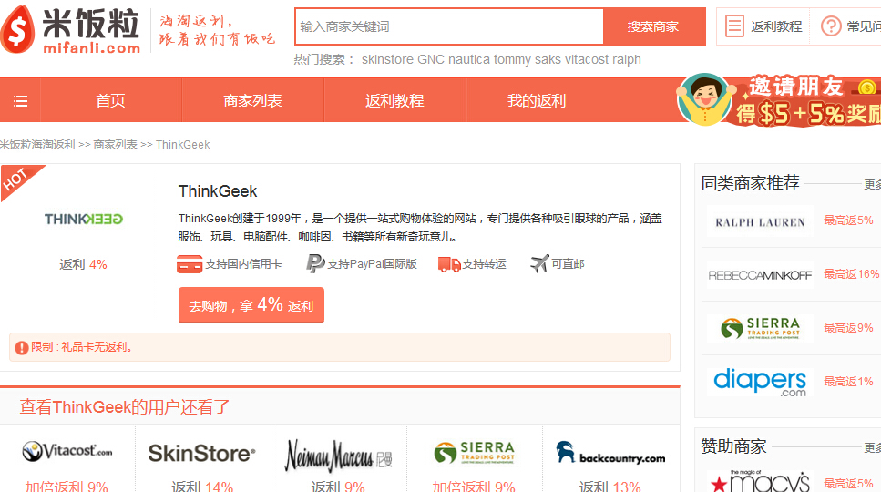Viewport: 881px width, 492px height.
Task: Click the question mark help icon
Action: coord(831,26)
